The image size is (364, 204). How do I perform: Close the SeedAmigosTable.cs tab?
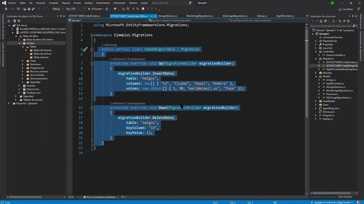point(155,16)
